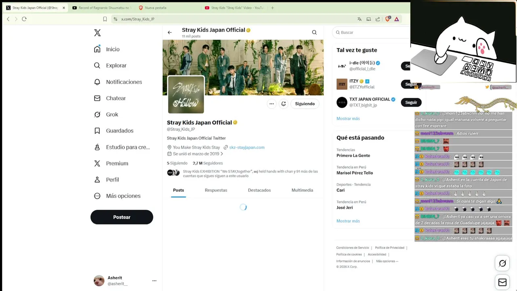Open Política de Privacidad link

pyautogui.click(x=390, y=248)
